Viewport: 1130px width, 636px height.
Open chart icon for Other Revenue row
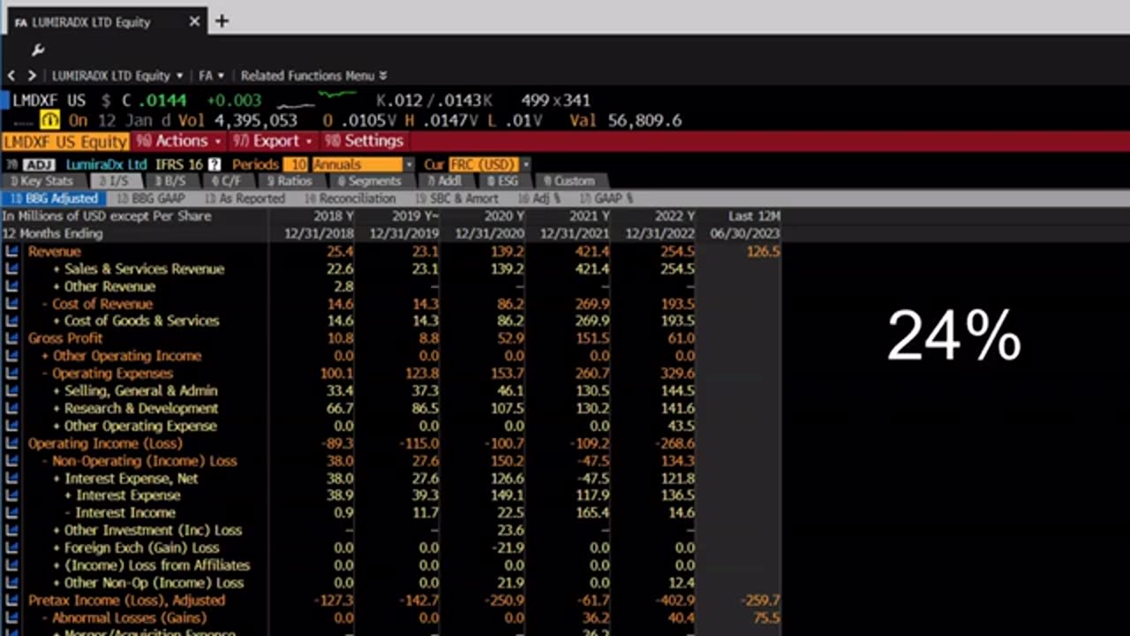(x=11, y=286)
